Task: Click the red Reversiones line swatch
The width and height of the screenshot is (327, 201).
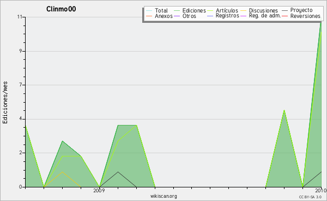Action: [284, 16]
